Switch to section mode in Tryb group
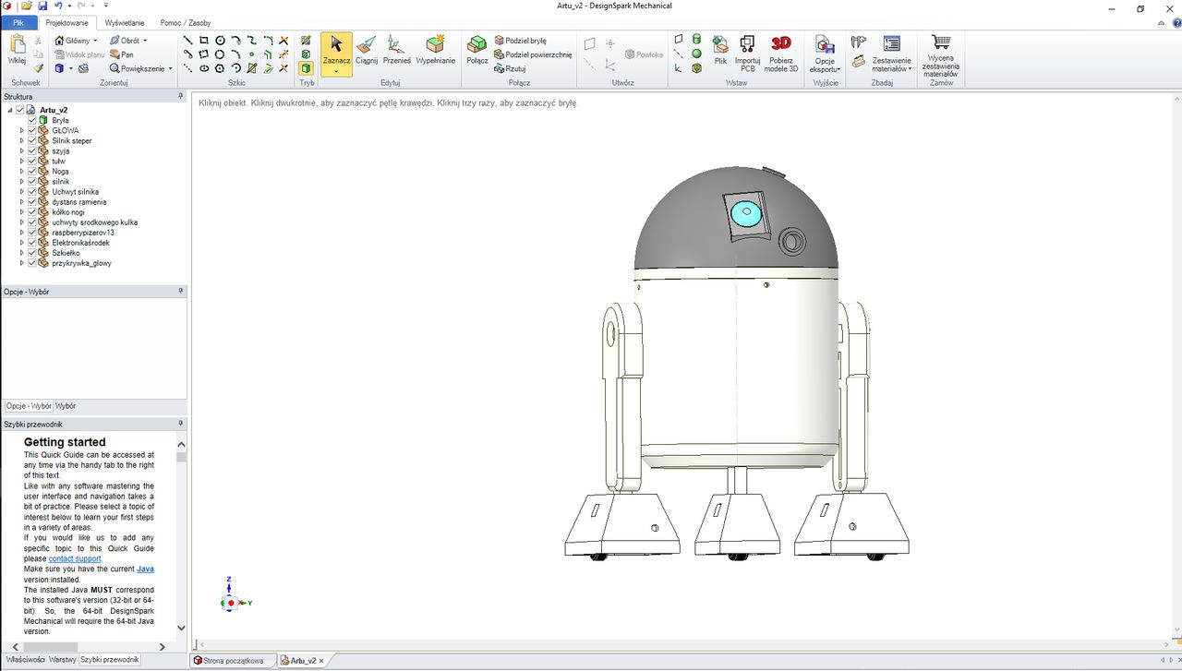 [x=307, y=54]
